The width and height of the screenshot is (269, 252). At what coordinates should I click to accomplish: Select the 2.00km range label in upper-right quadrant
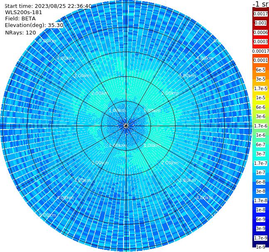point(170,93)
